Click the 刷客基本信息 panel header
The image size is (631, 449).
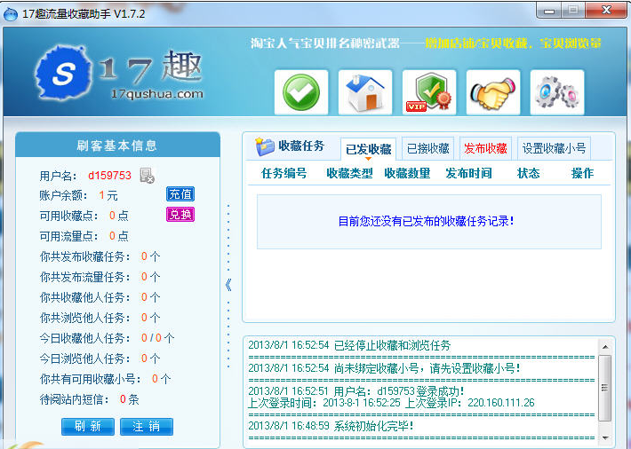click(x=117, y=146)
